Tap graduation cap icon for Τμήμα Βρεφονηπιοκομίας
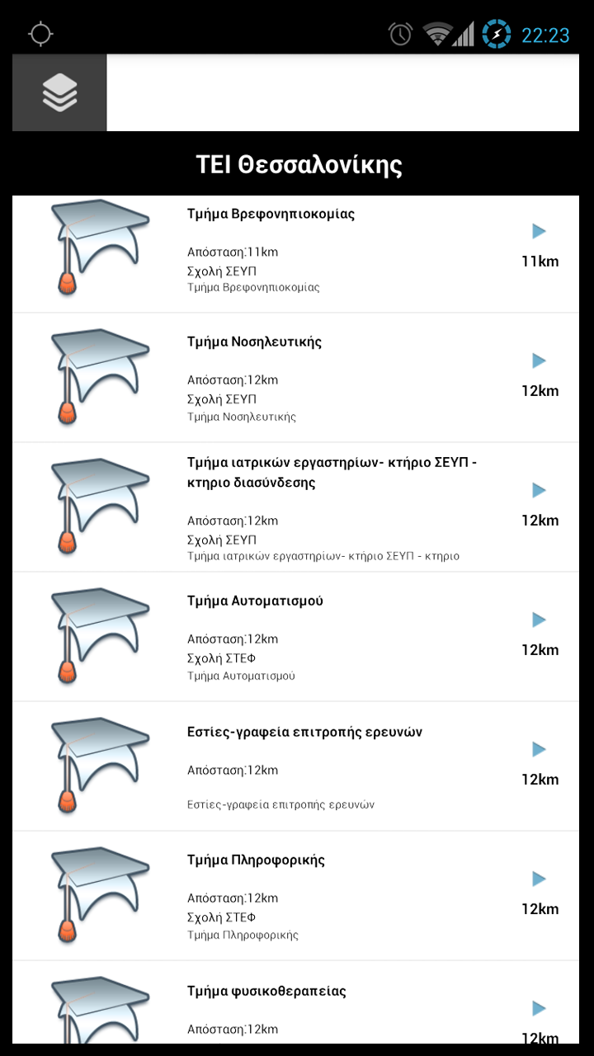This screenshot has width=594, height=1056. [x=100, y=247]
